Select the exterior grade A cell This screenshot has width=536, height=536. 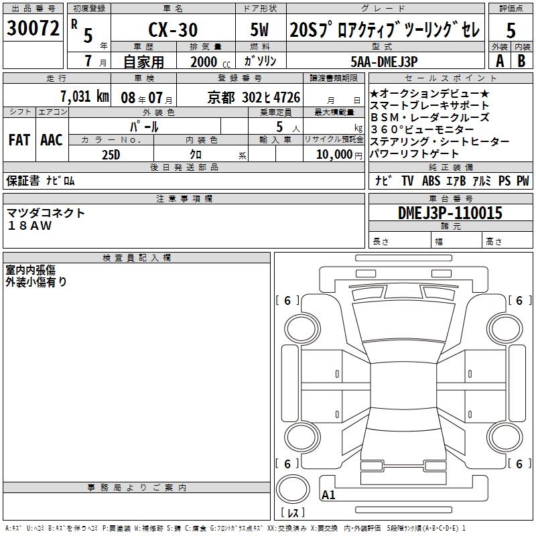coord(500,60)
